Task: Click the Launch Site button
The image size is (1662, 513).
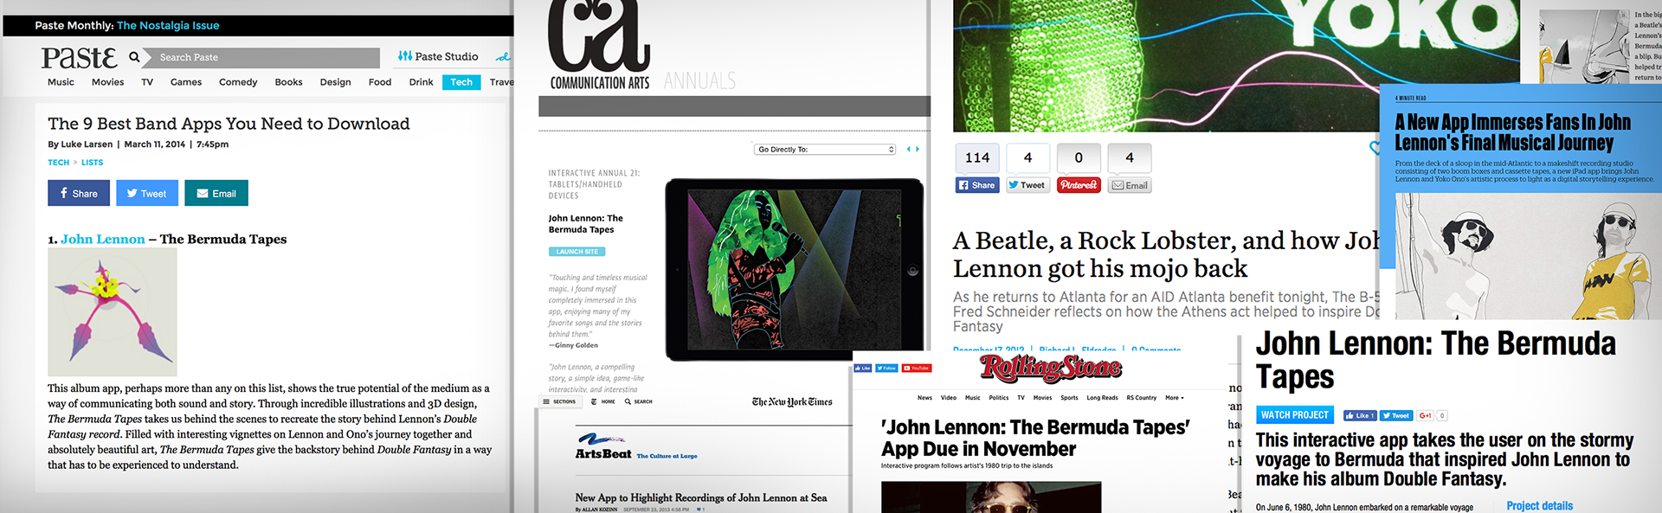Action: [577, 252]
